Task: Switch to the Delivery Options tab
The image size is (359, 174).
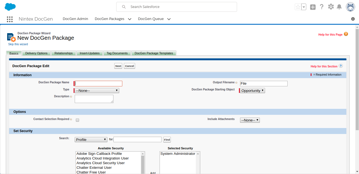Action: tap(36, 53)
